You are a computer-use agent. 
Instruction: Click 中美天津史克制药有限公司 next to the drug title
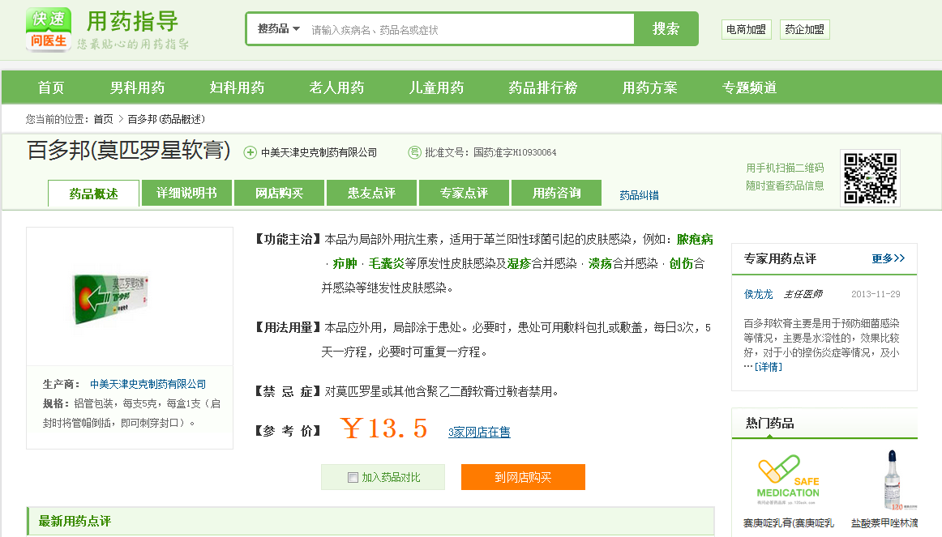click(x=319, y=152)
